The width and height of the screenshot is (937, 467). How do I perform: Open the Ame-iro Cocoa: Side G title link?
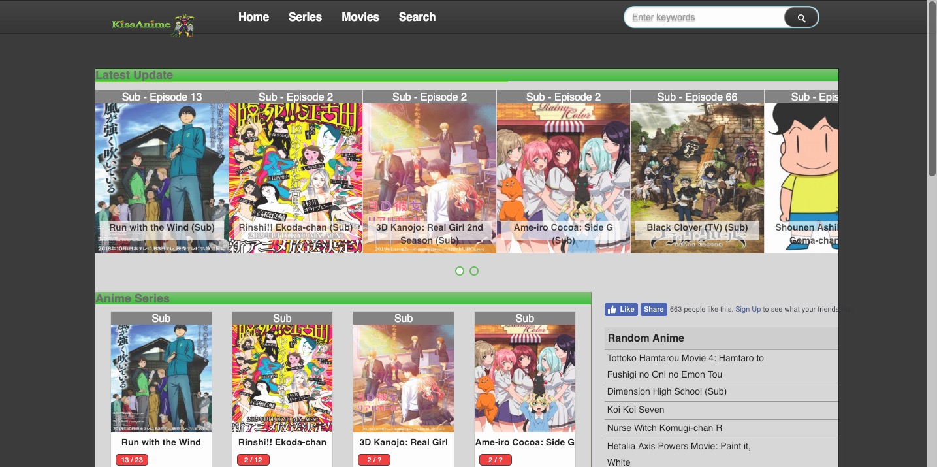pyautogui.click(x=525, y=442)
